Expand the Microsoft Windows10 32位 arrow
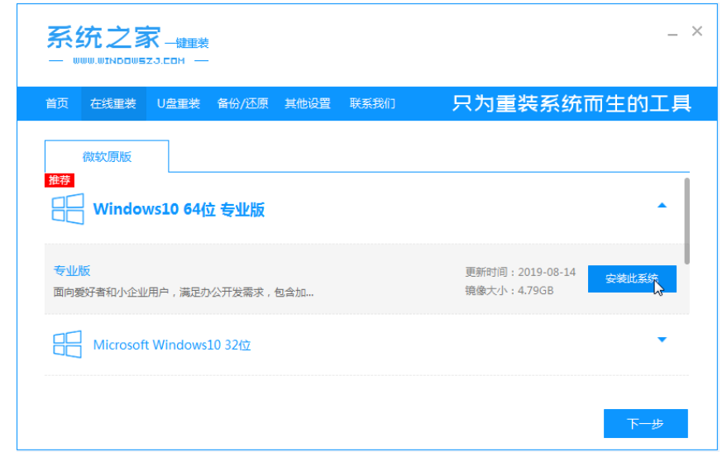This screenshot has width=727, height=452. click(x=662, y=340)
